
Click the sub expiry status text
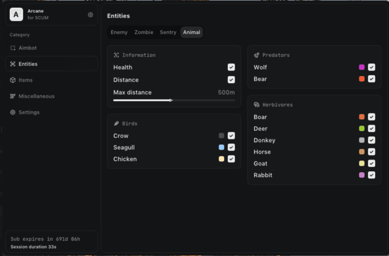coord(45,239)
